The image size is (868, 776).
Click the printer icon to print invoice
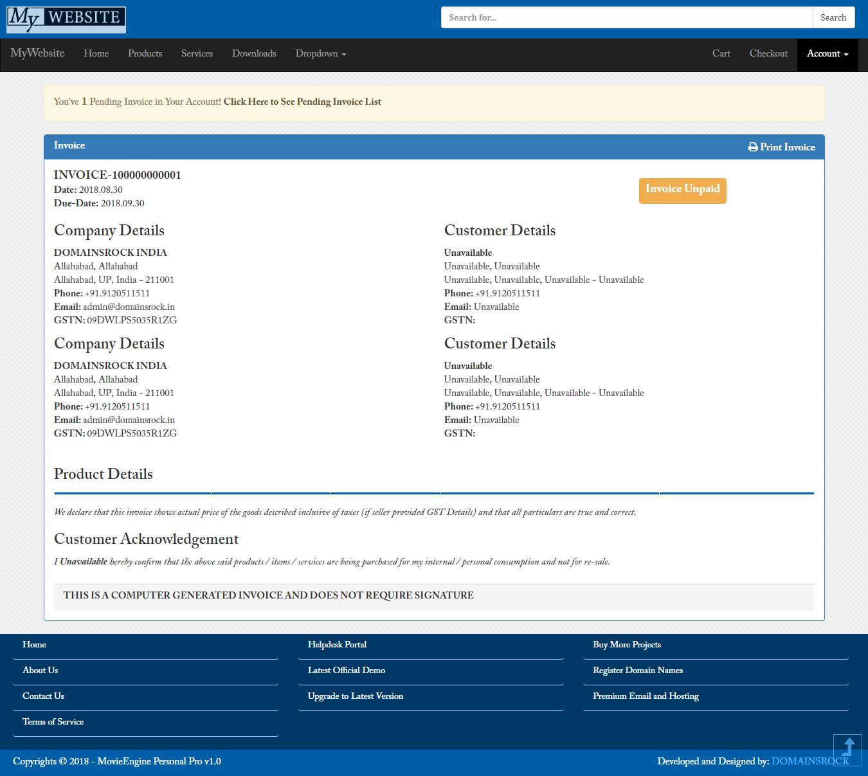point(754,147)
